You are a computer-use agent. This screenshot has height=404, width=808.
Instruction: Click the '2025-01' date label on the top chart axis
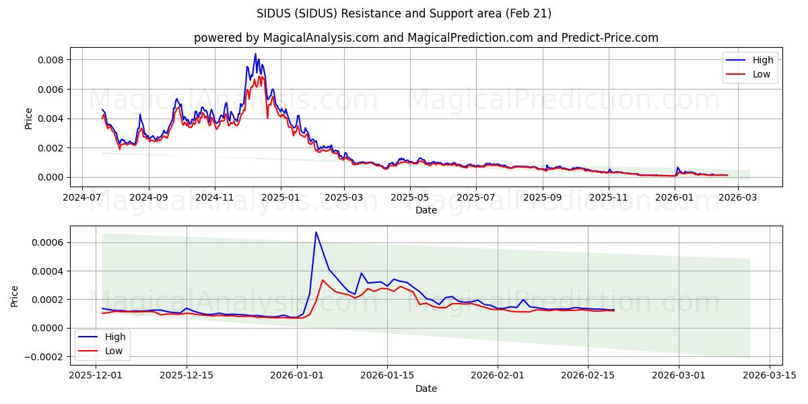coord(280,197)
